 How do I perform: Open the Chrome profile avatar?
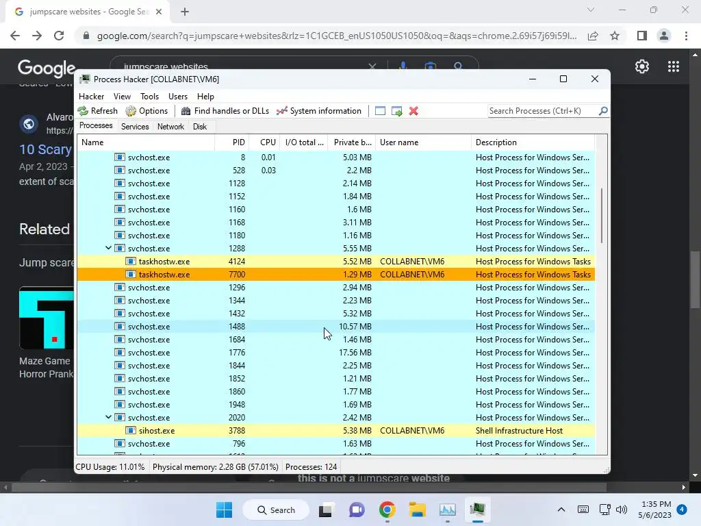click(x=664, y=36)
